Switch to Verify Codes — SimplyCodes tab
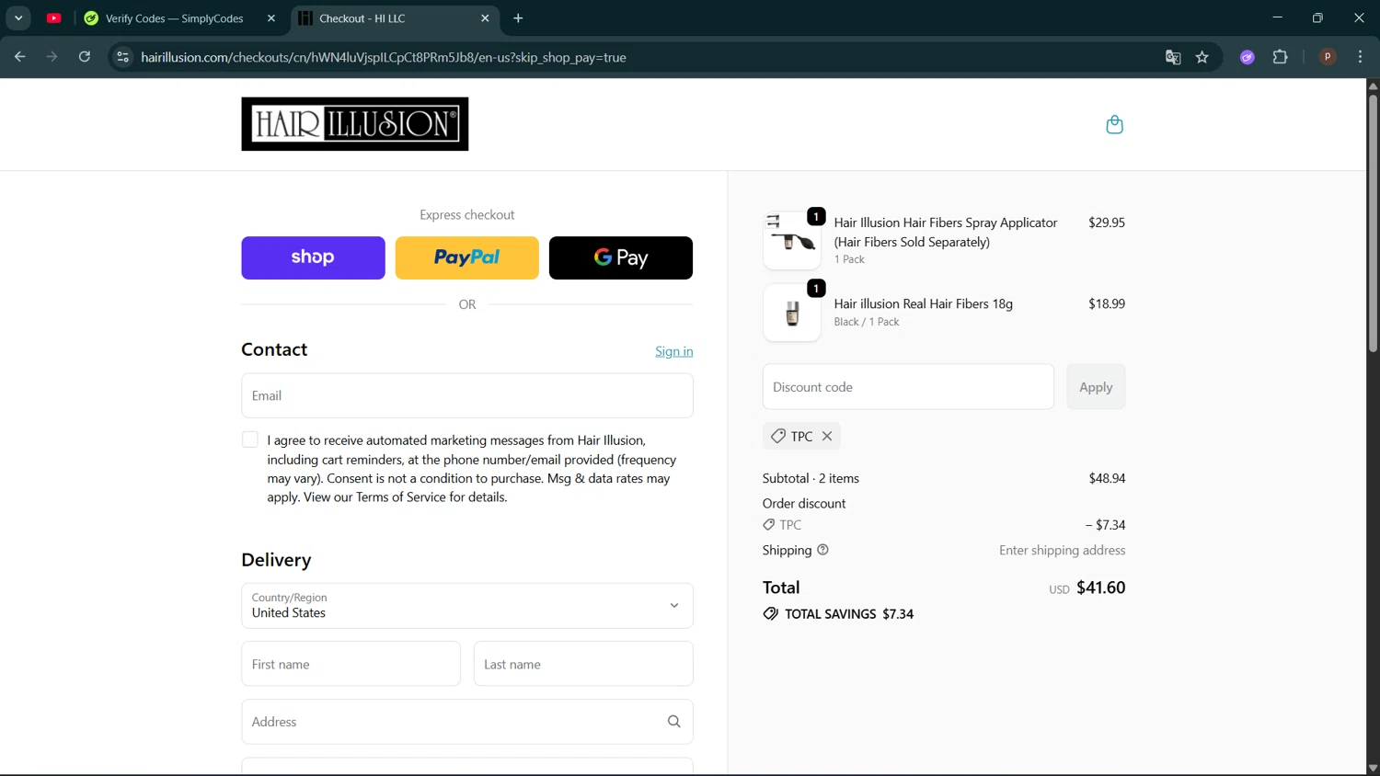 (x=179, y=18)
